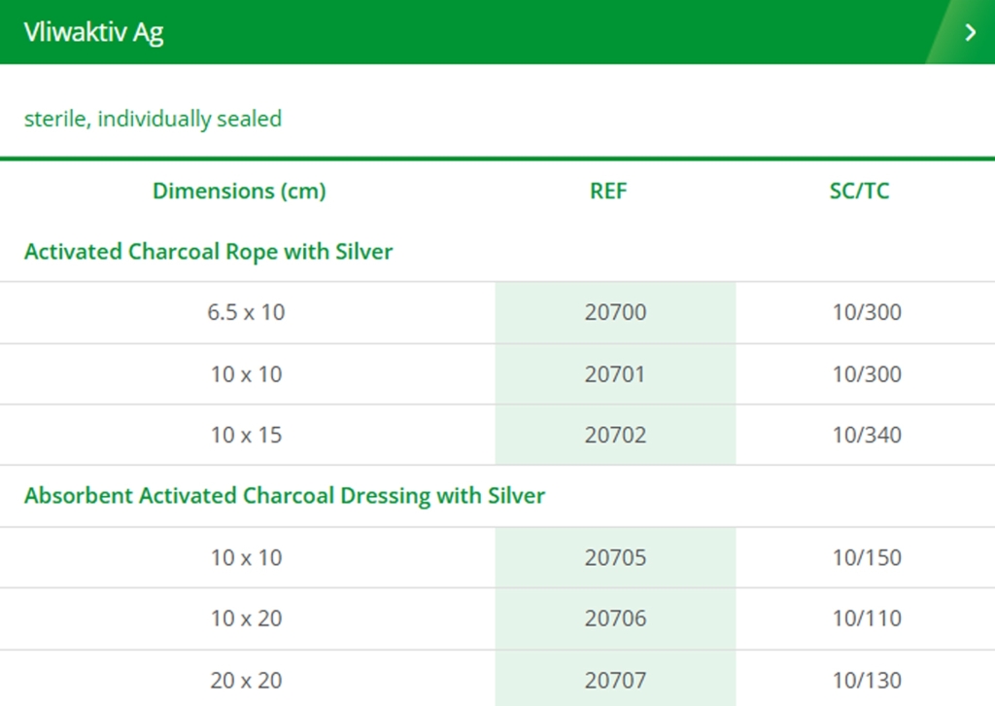Click the 10/340 SC/TC value
Viewport: 995px width, 706px height.
pyautogui.click(x=867, y=435)
